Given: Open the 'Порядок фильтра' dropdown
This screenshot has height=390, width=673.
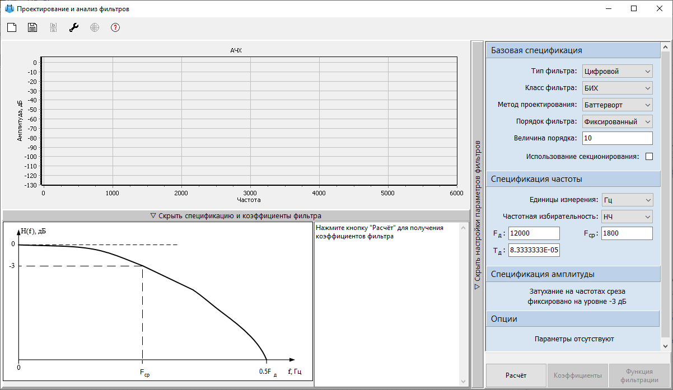Looking at the screenshot, I should pos(617,121).
